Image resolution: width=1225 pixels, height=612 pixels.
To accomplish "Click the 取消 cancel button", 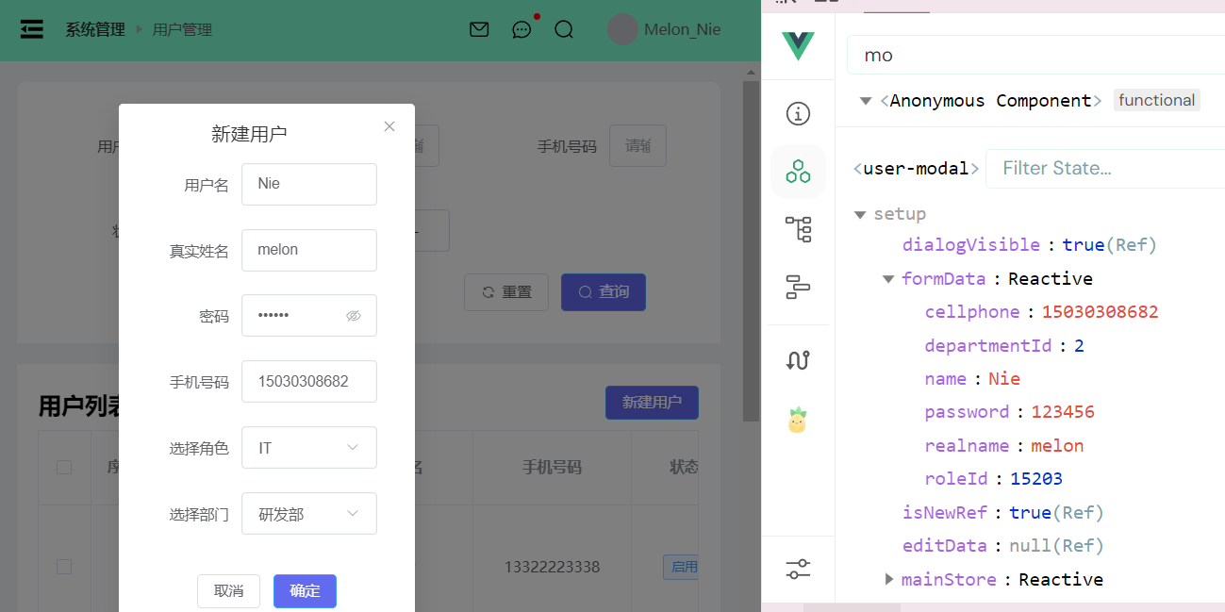I will coord(228,591).
